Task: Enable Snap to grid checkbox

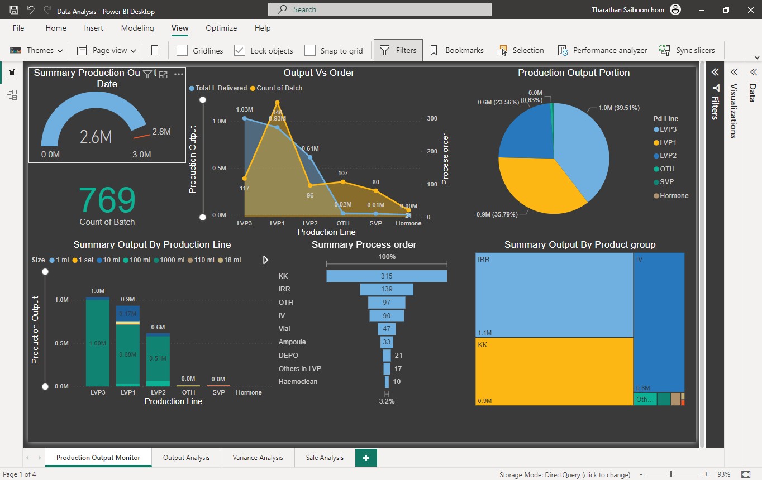Action: click(x=310, y=50)
